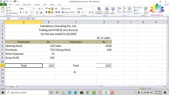Screen dimensions: 169x95
Task: Click the Copy button
Action: [x=9, y=11]
